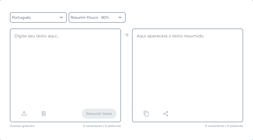This screenshot has width=253, height=140.
Task: Click the trash icon to clear text
Action: [44, 113]
